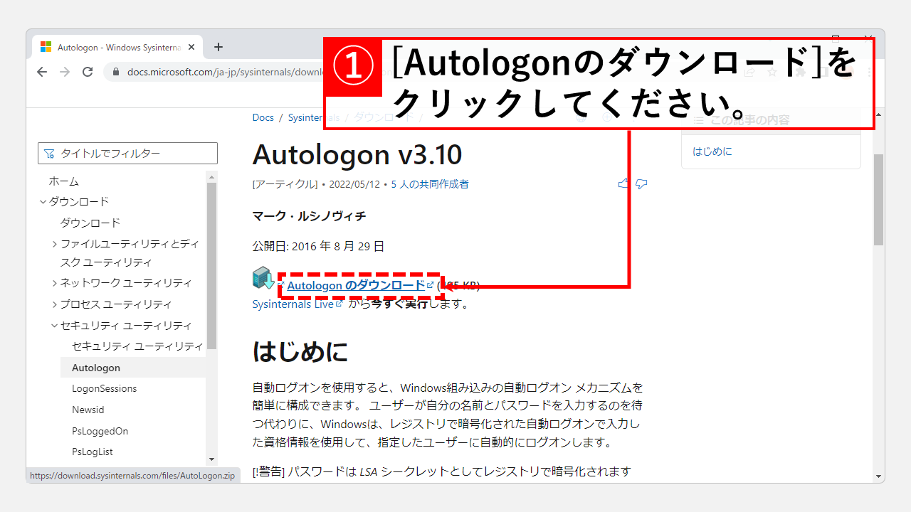Open the Sysinternals Live link
The width and height of the screenshot is (911, 512).
point(293,304)
